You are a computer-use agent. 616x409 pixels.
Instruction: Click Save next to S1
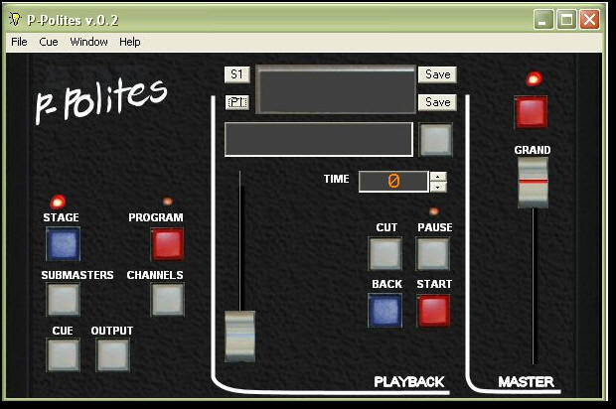pos(437,74)
